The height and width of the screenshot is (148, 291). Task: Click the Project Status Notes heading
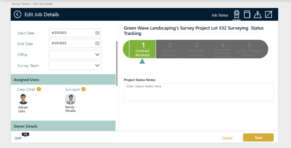[140, 80]
